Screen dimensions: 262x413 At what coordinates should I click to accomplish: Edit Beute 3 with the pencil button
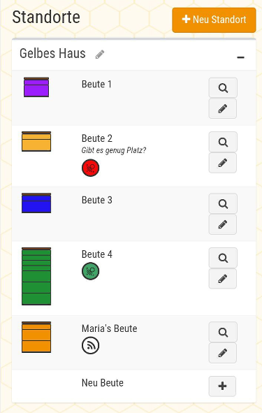pyautogui.click(x=223, y=224)
